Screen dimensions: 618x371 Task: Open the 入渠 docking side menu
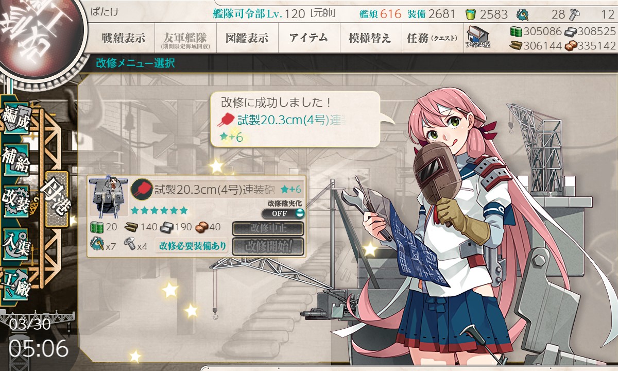pyautogui.click(x=15, y=243)
